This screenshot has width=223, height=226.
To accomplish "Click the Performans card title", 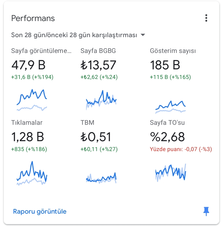I will pos(33,18).
